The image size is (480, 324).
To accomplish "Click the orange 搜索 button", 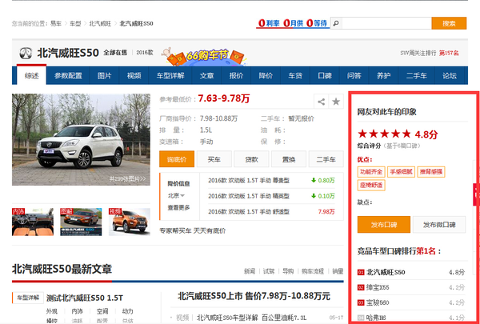I will click(x=449, y=23).
